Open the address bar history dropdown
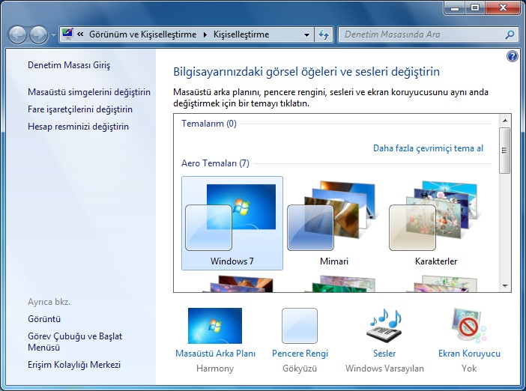 [x=306, y=34]
